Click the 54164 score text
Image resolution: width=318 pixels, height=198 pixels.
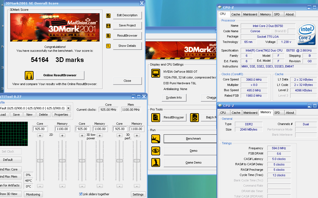[40, 60]
